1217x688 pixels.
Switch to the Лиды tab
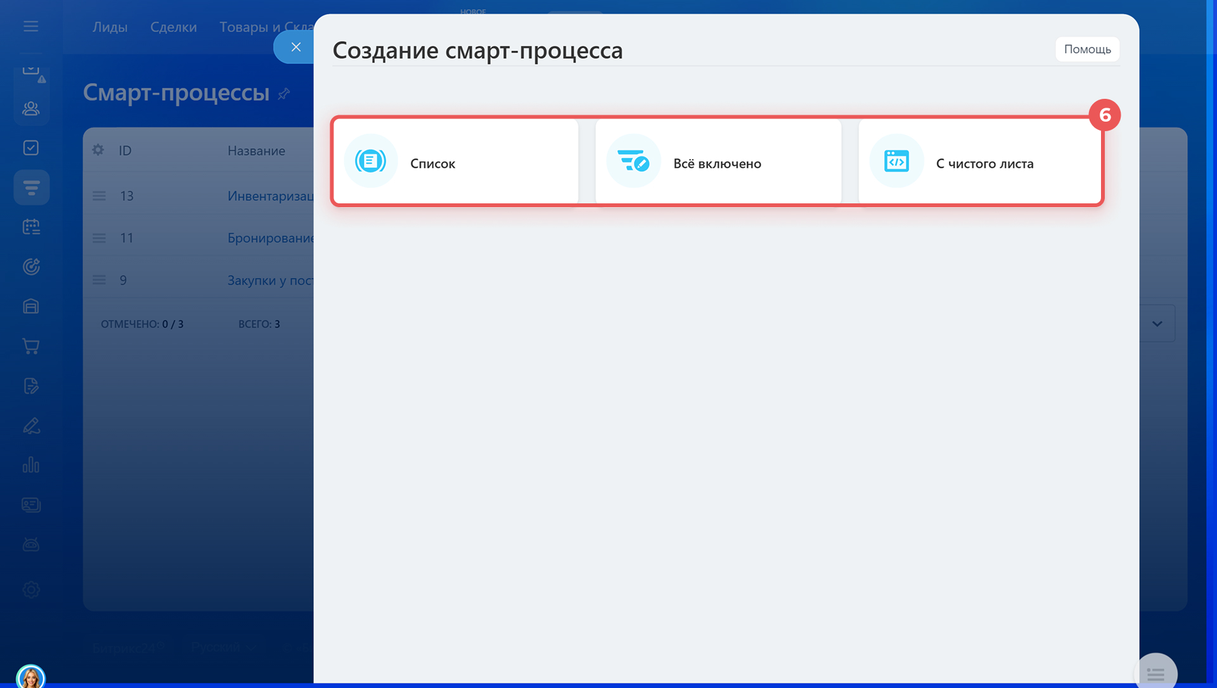tap(110, 27)
